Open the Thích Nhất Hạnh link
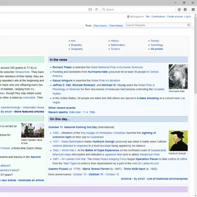197x197 pixels. [x=135, y=169]
